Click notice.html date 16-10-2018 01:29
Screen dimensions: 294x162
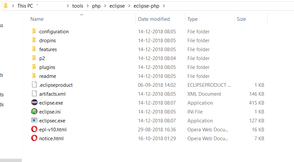[157, 139]
